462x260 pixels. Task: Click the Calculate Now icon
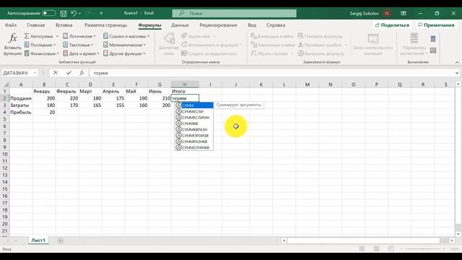click(433, 38)
